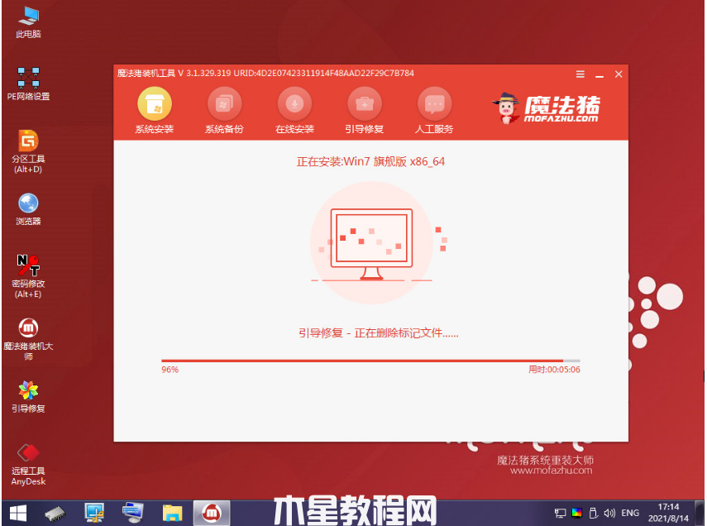Select 魔法猪装机大师 desktop icon
Viewport: 707px width, 526px height.
28,339
